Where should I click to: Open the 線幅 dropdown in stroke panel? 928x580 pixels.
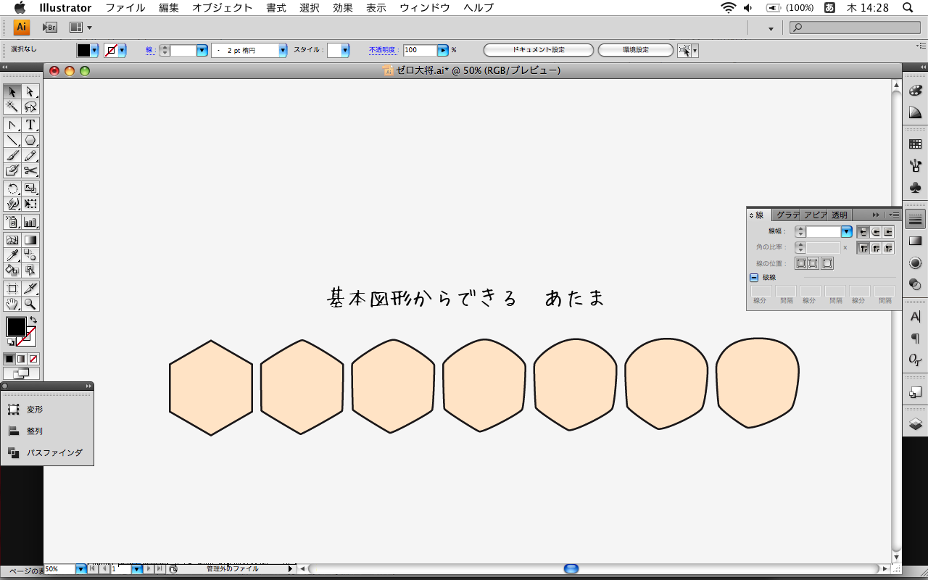(x=846, y=232)
